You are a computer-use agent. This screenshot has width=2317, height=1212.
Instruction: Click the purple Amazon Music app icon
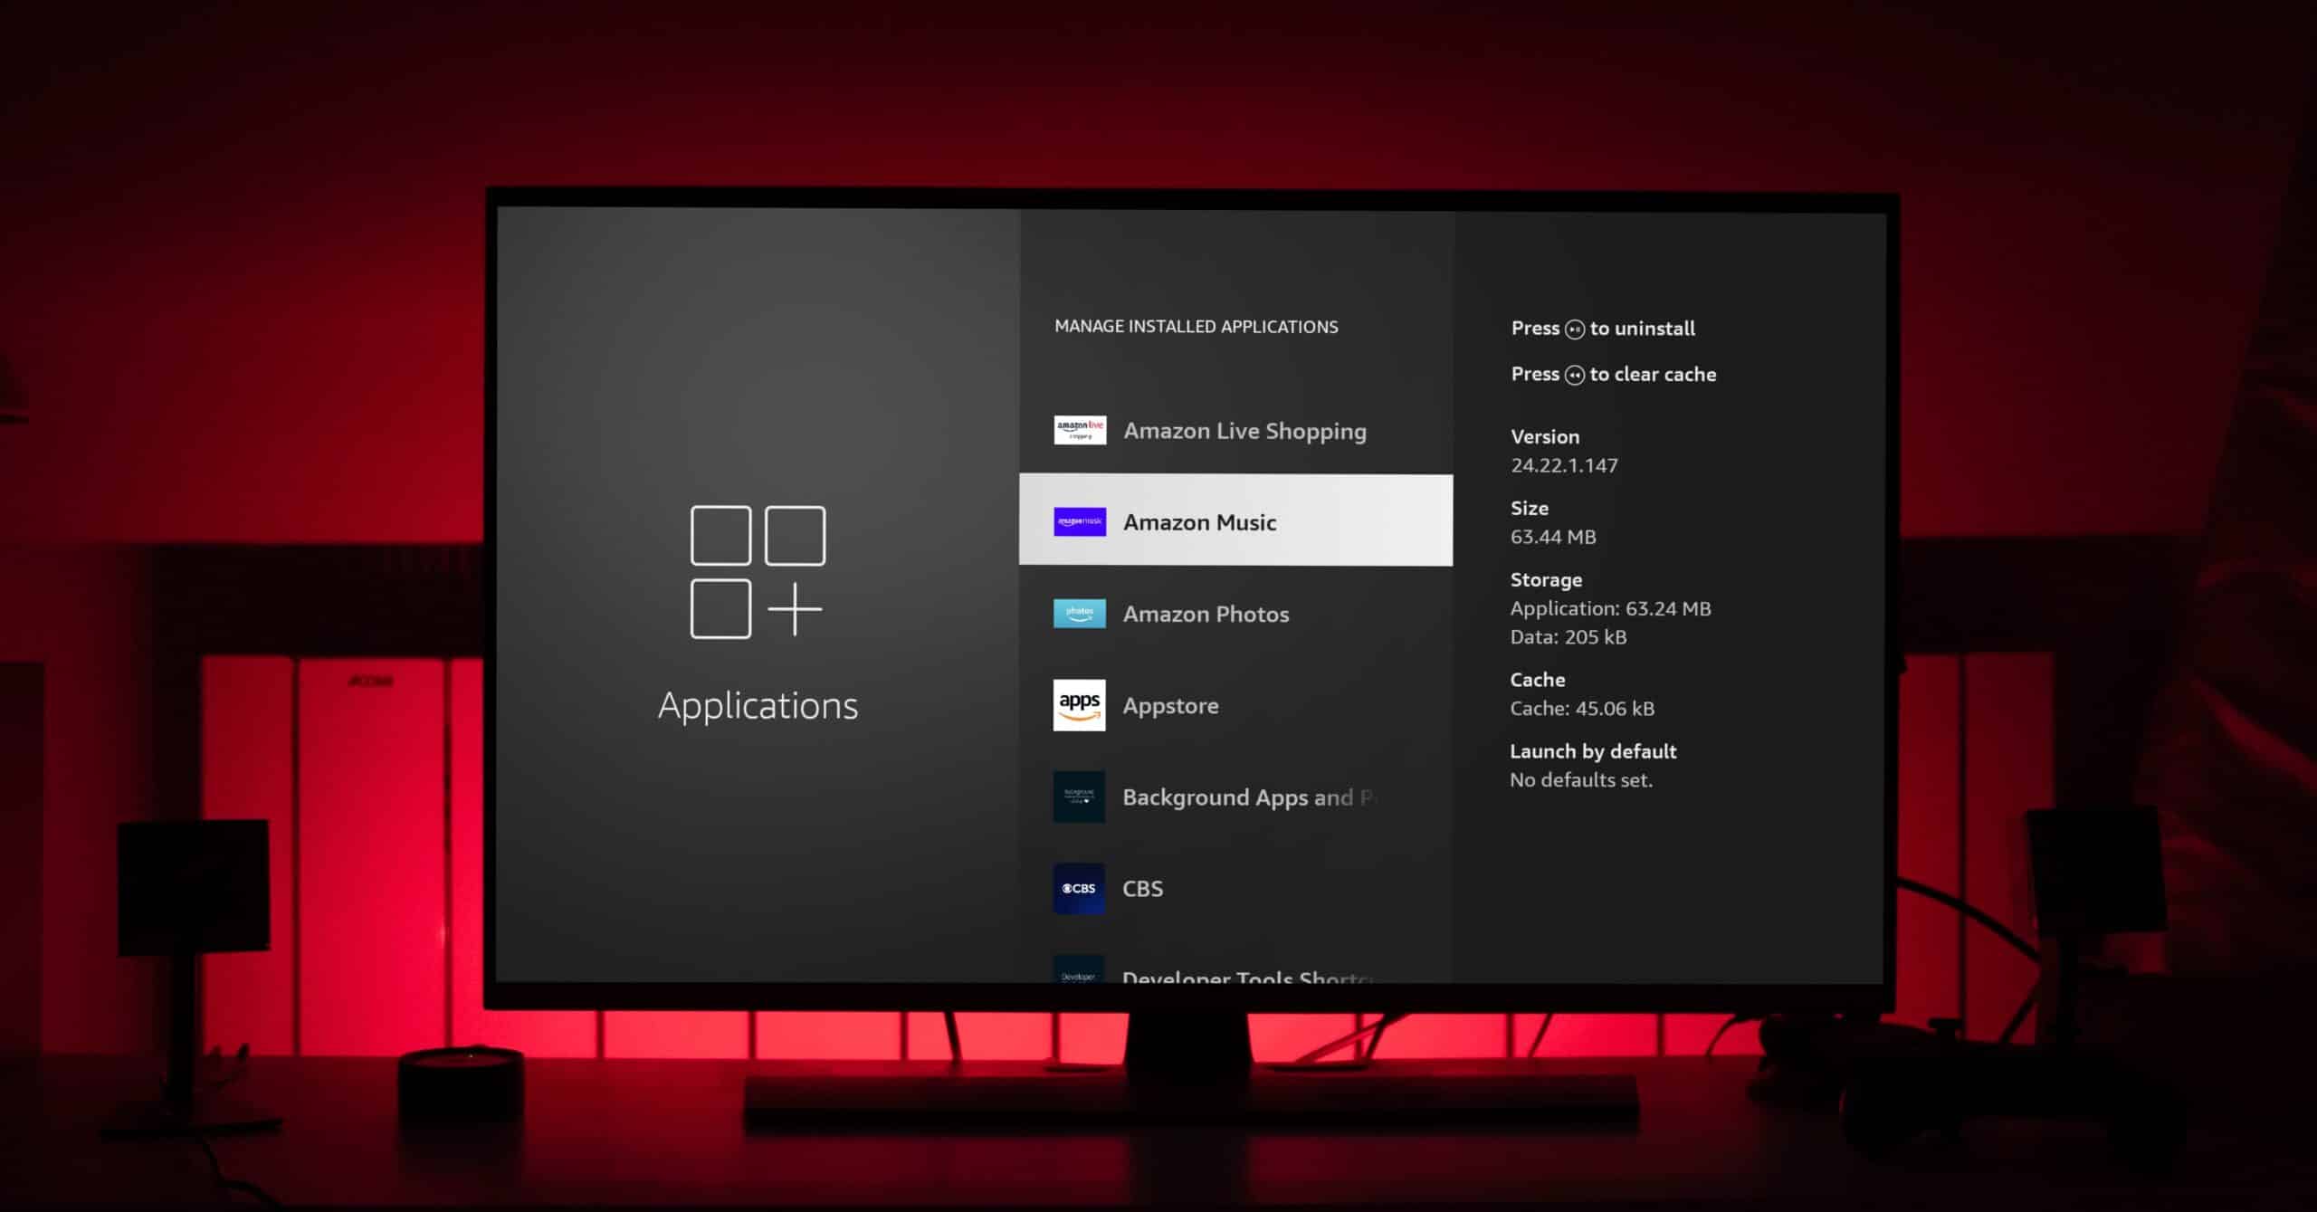click(1080, 521)
